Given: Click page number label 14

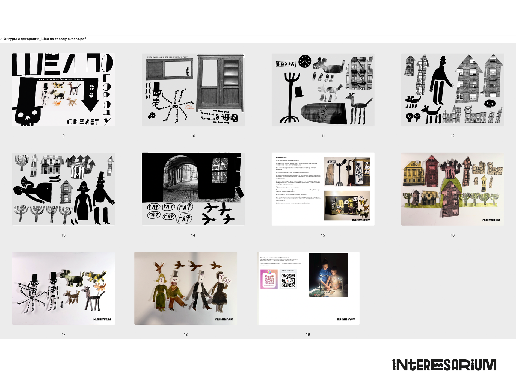Looking at the screenshot, I should 193,235.
